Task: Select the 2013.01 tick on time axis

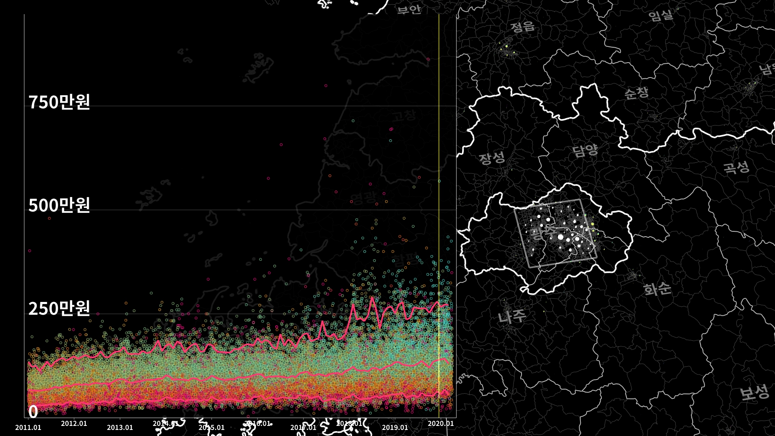Action: pyautogui.click(x=120, y=427)
